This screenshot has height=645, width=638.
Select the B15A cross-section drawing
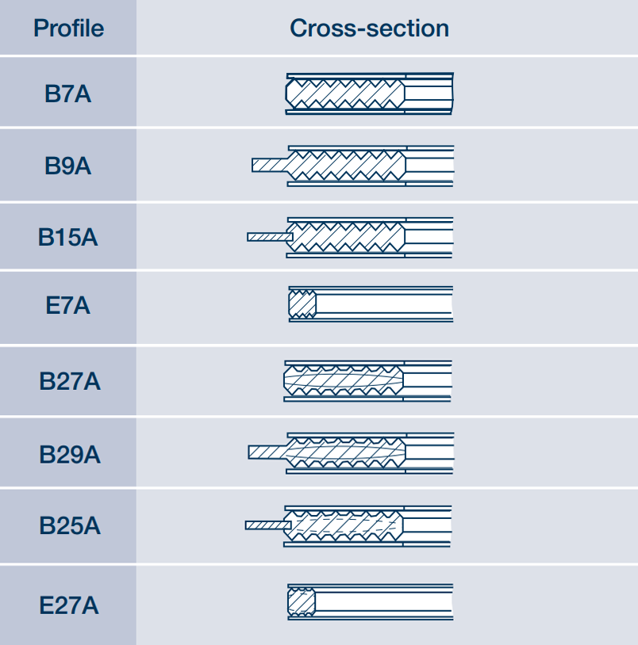point(351,237)
